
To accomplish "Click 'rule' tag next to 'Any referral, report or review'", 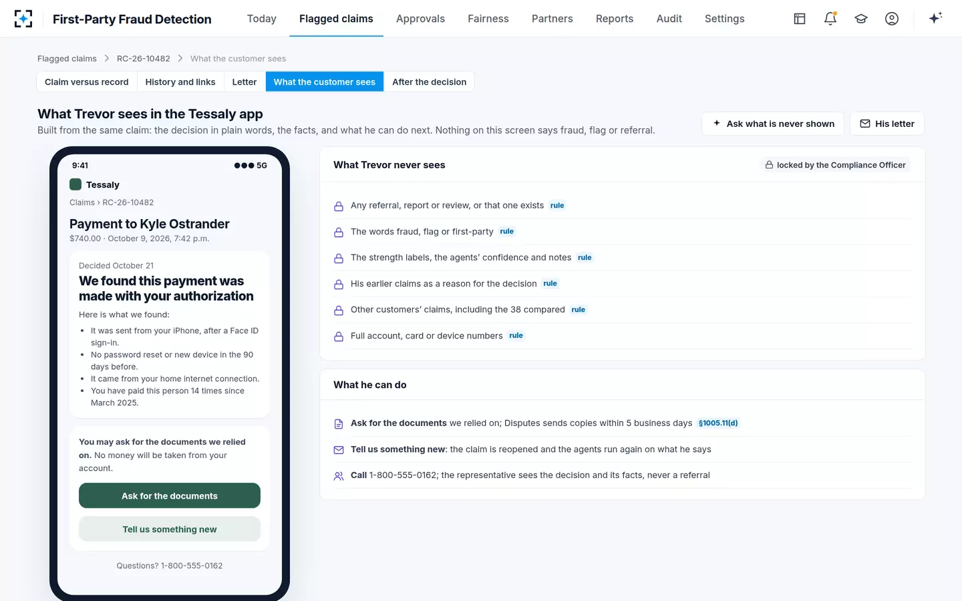I will click(557, 206).
